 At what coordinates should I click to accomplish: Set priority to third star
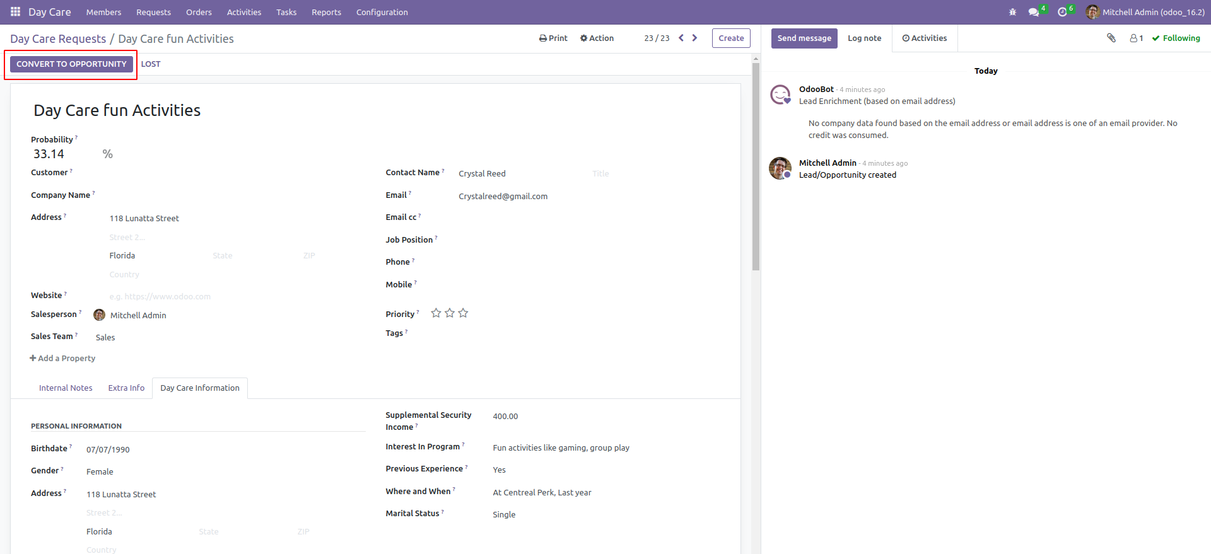click(x=463, y=313)
